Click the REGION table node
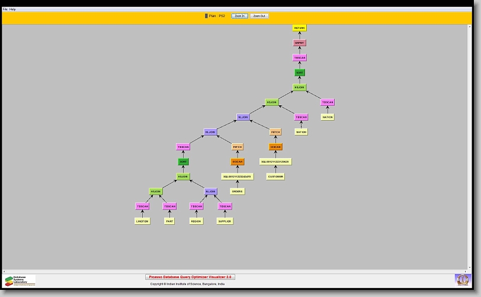481x297 pixels. pyautogui.click(x=196, y=221)
